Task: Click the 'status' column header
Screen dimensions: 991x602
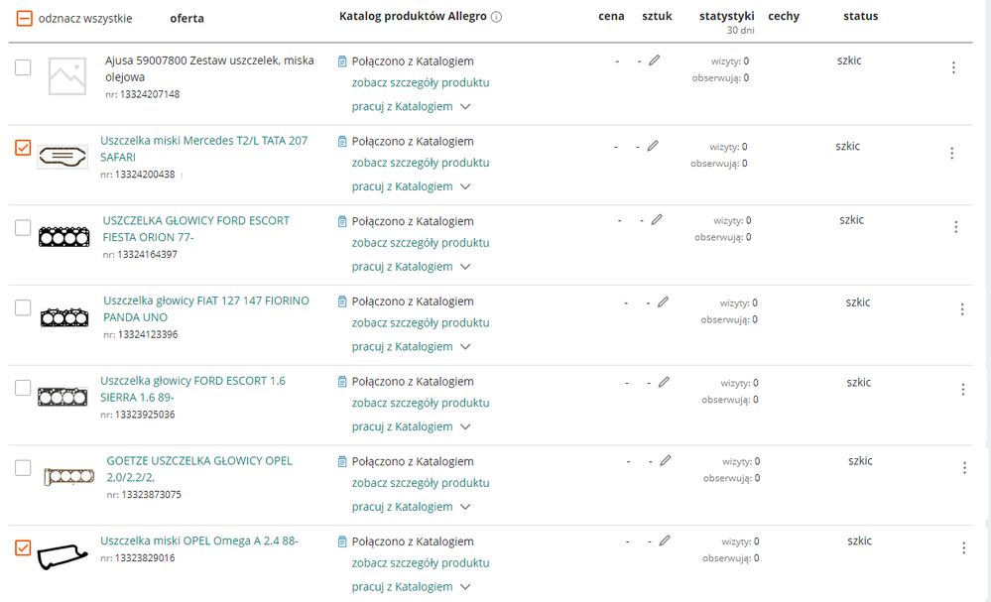Action: pos(860,16)
